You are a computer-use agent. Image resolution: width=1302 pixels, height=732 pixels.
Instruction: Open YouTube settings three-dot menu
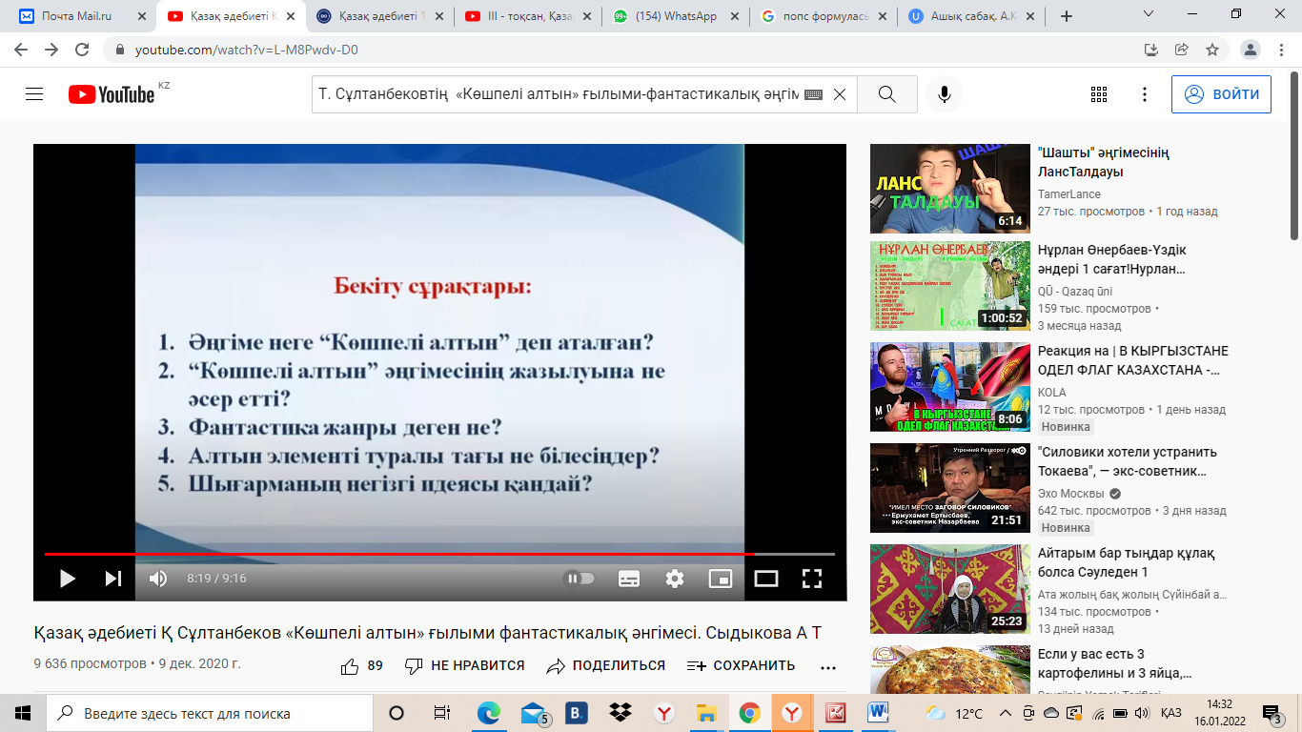click(1145, 94)
